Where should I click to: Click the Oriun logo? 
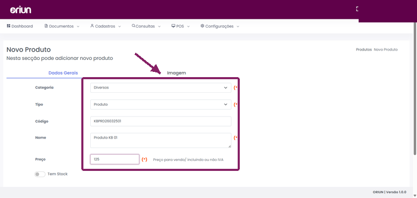coord(21,10)
